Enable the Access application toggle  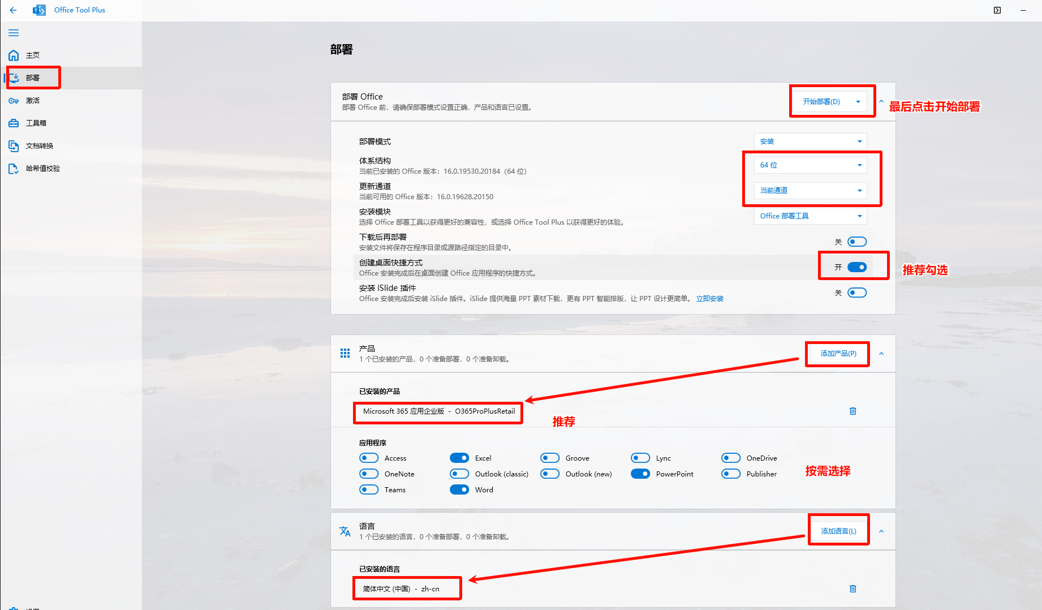(x=369, y=458)
